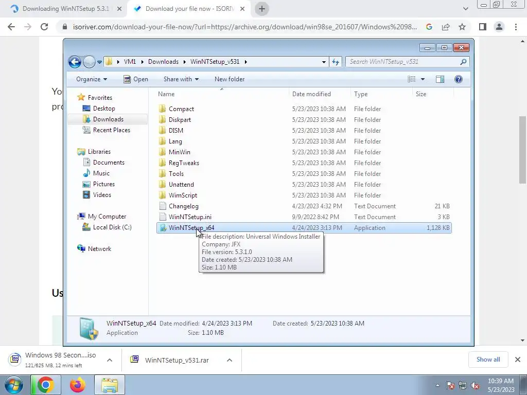This screenshot has height=395, width=527.
Task: Click the isoriver.com URL address bar
Action: pos(244,27)
